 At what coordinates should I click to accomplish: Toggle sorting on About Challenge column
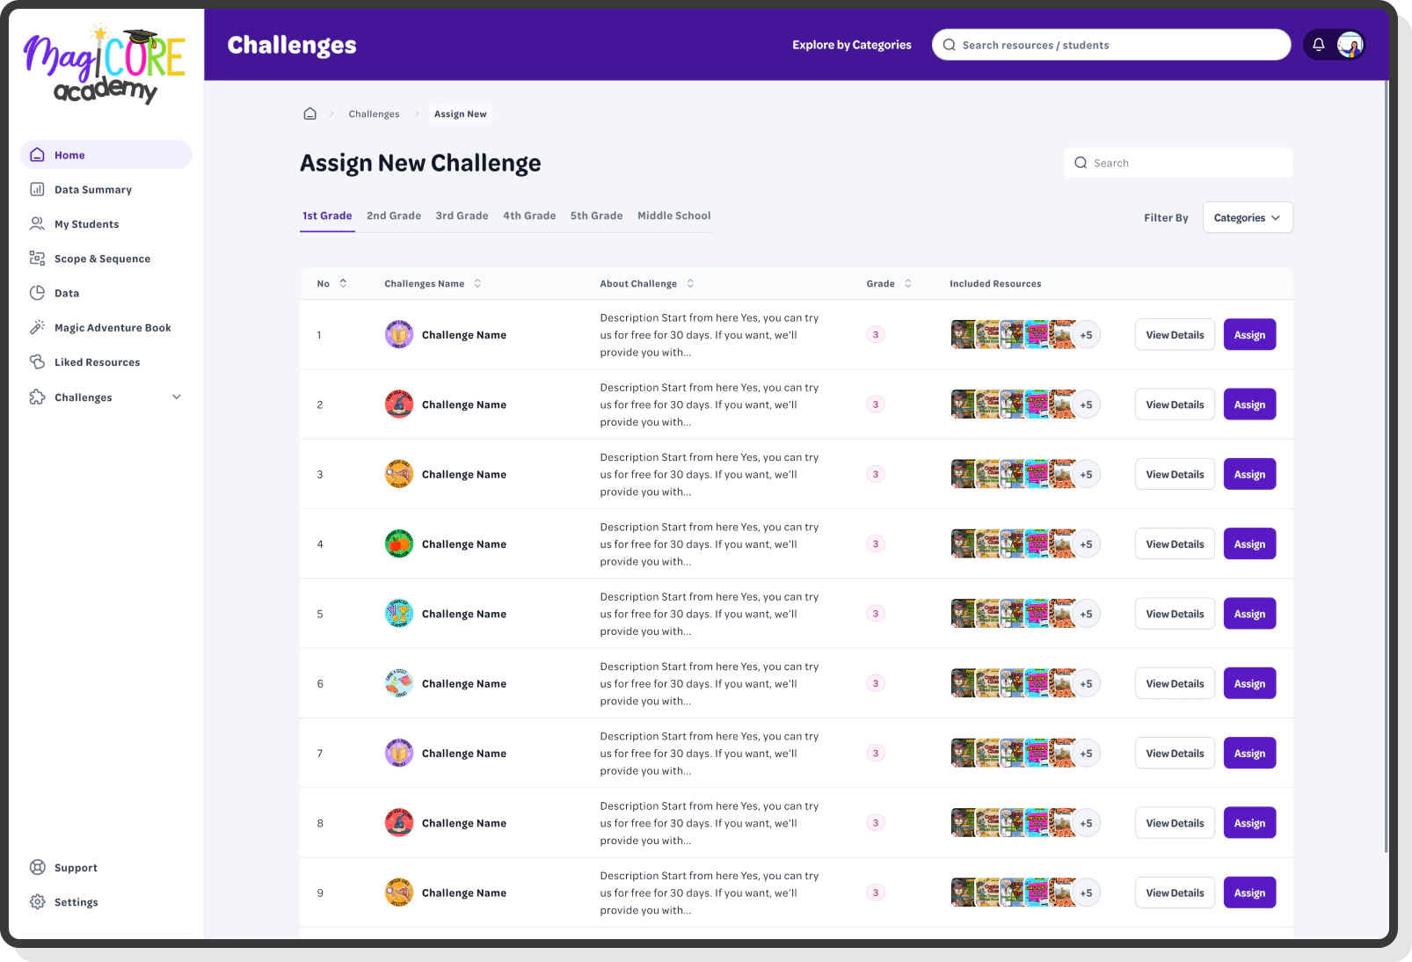pyautogui.click(x=692, y=283)
